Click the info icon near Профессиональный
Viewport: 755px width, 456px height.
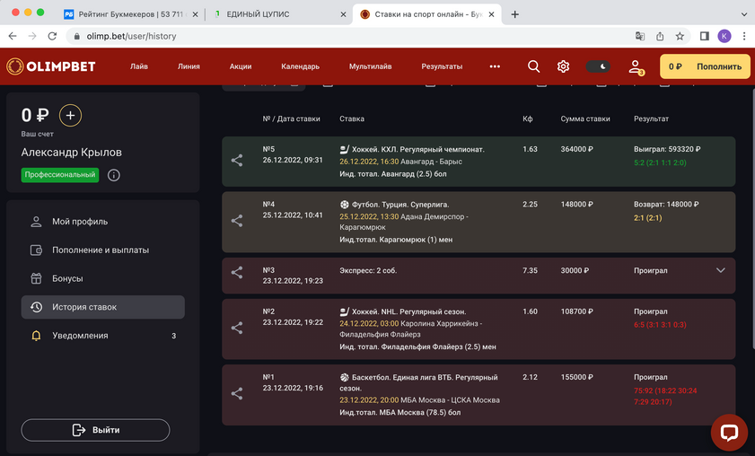coord(114,175)
